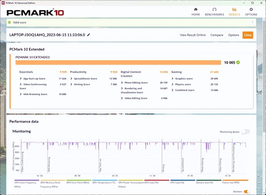
Task: Click the result name LAPTOP-J3OQ1AHQ
Action: (47, 35)
